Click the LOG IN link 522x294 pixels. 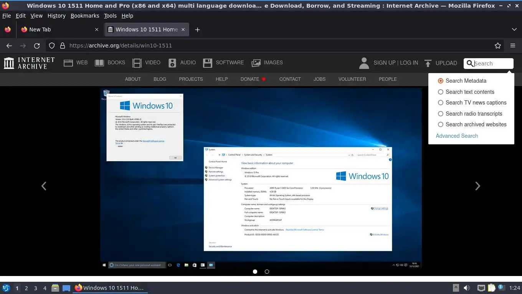[409, 63]
